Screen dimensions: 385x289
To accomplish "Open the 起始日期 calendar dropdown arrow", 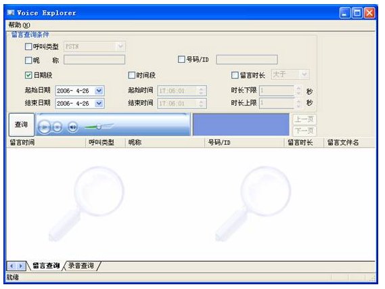I will pos(99,91).
